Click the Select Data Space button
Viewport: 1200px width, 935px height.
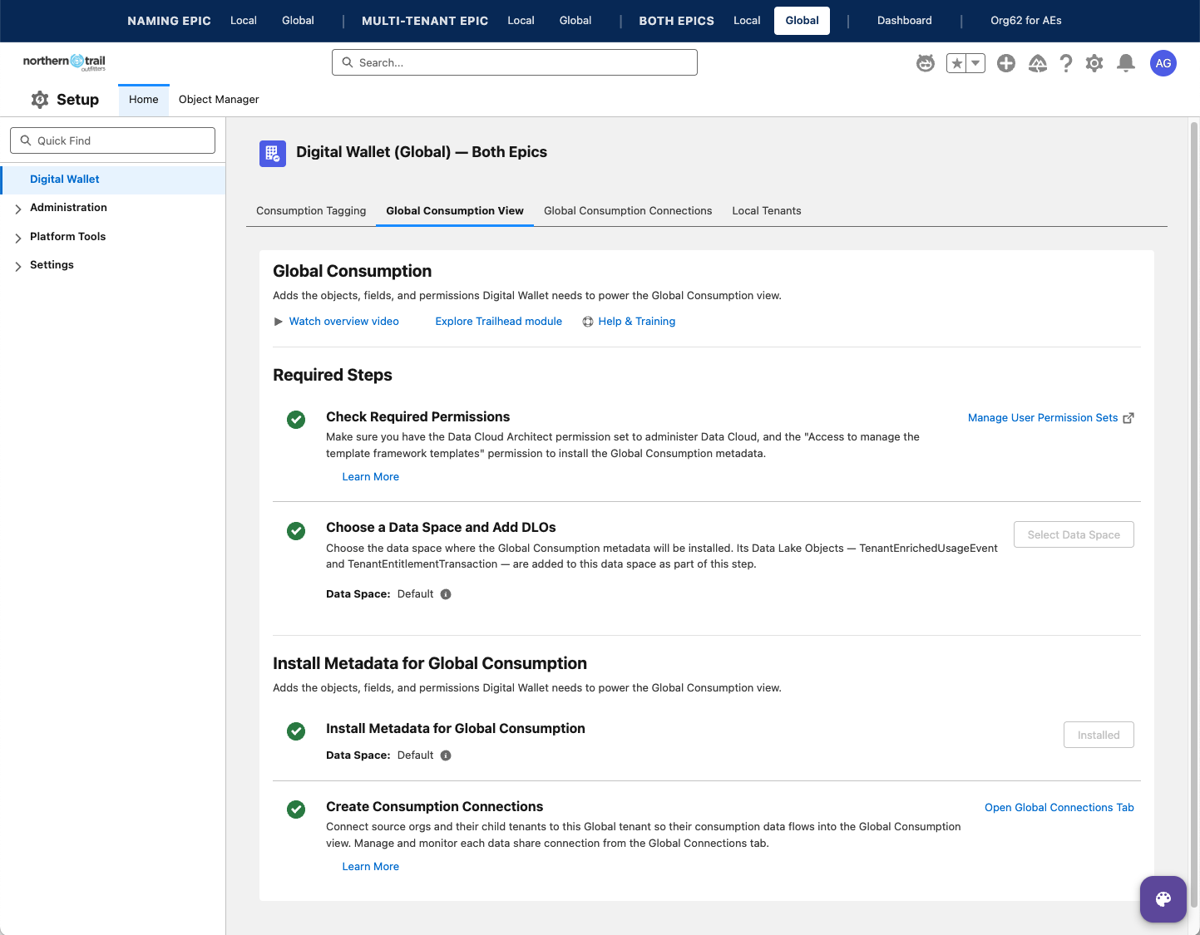[1074, 535]
